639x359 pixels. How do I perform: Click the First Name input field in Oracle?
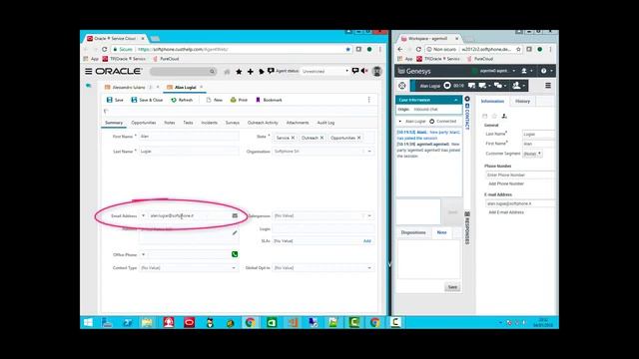click(189, 137)
